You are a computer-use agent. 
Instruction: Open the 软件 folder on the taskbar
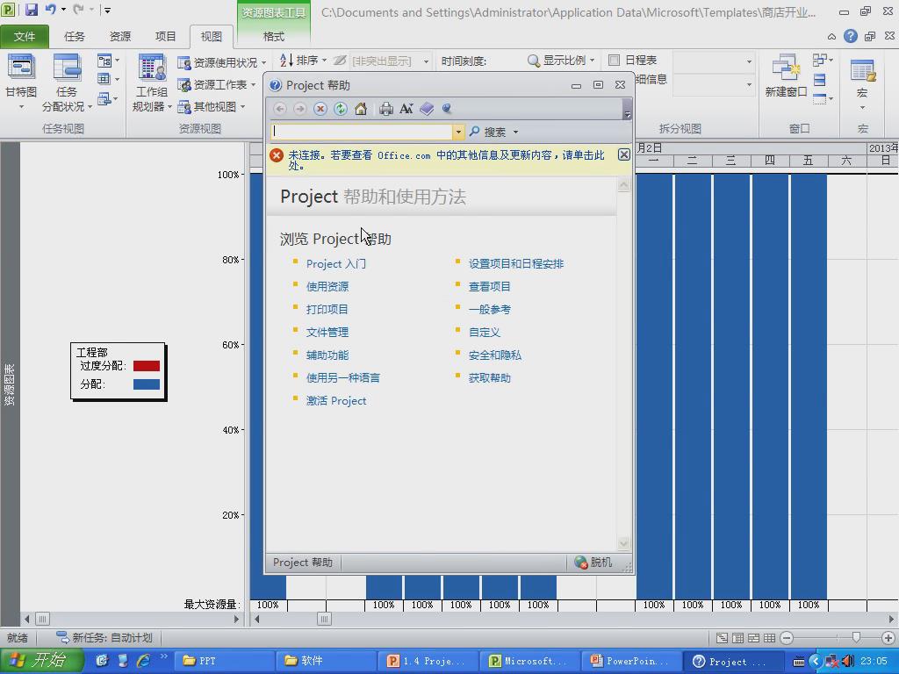tap(326, 661)
